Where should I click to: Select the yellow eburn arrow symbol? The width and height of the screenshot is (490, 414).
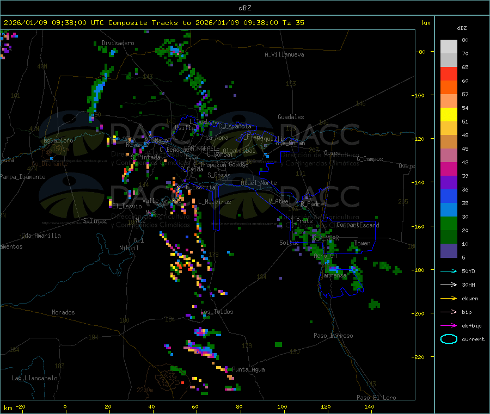pyautogui.click(x=449, y=299)
